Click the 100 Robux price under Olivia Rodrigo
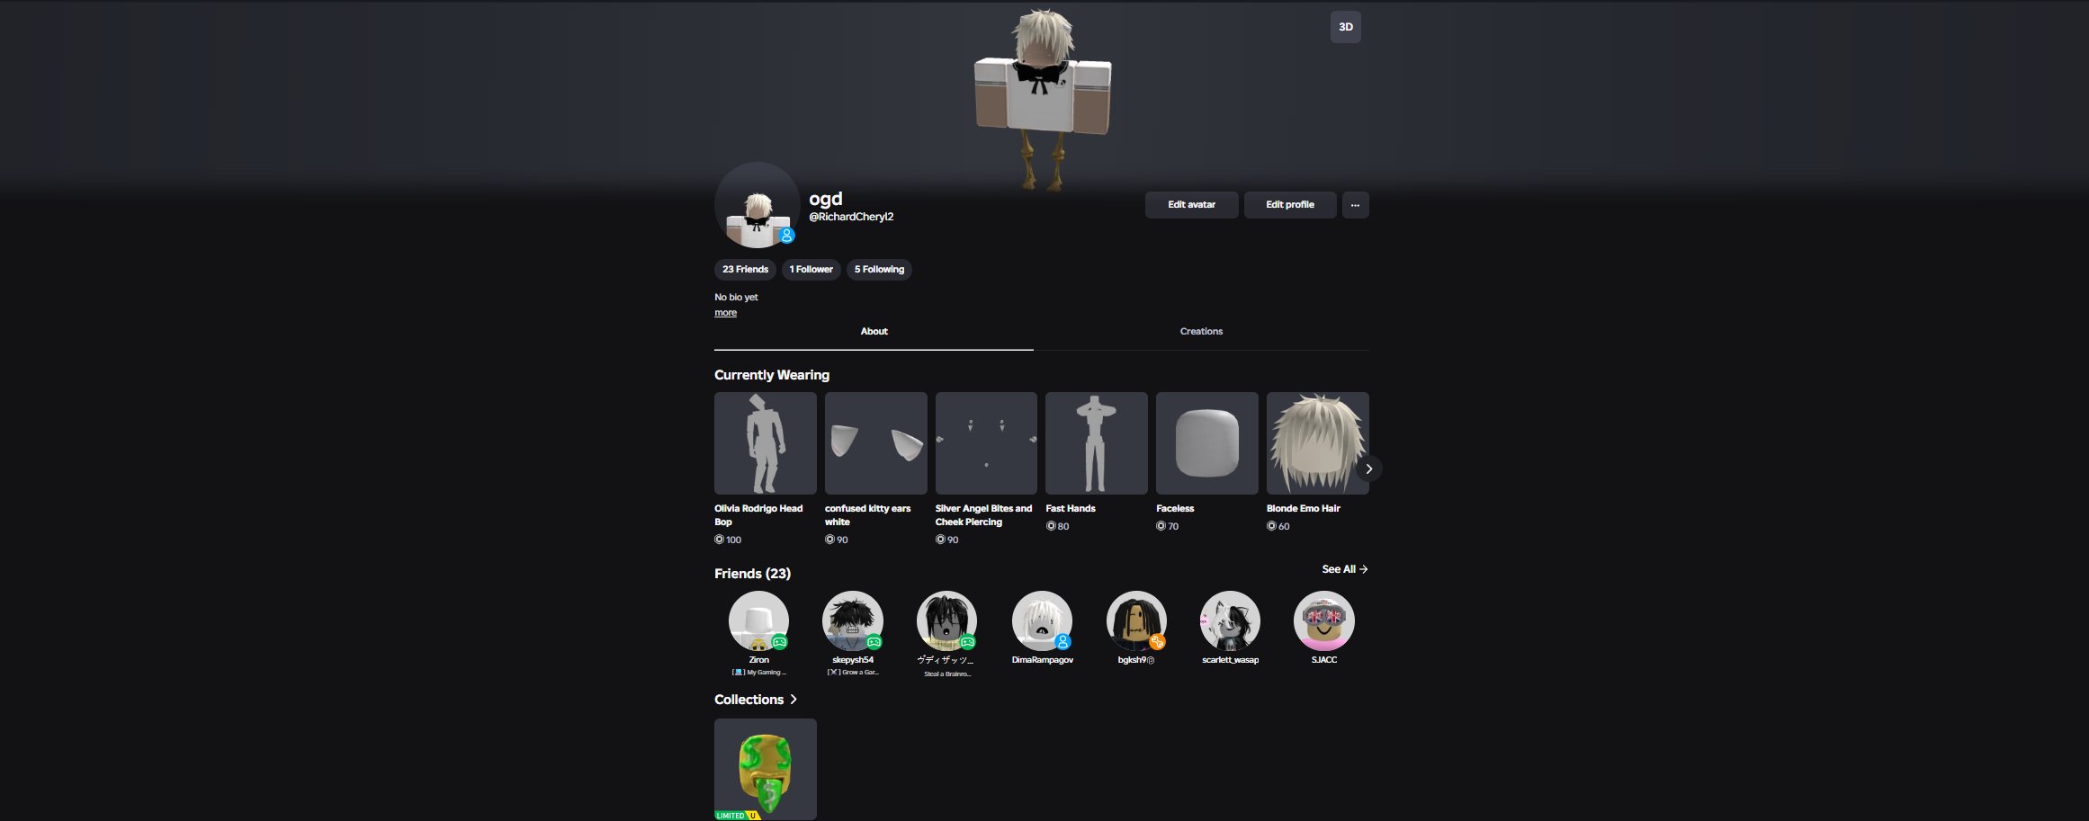 pyautogui.click(x=728, y=540)
